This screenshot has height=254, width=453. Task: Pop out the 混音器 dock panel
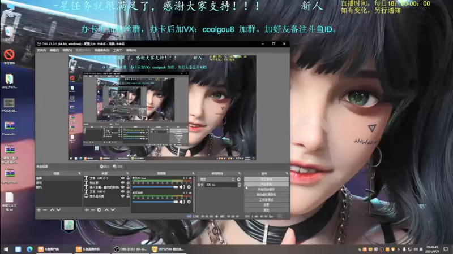193,173
